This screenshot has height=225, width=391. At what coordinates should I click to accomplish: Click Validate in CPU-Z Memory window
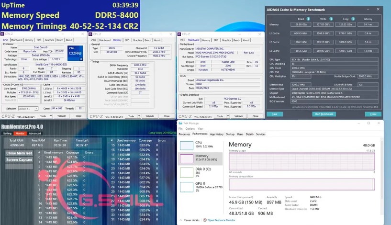(x=150, y=116)
